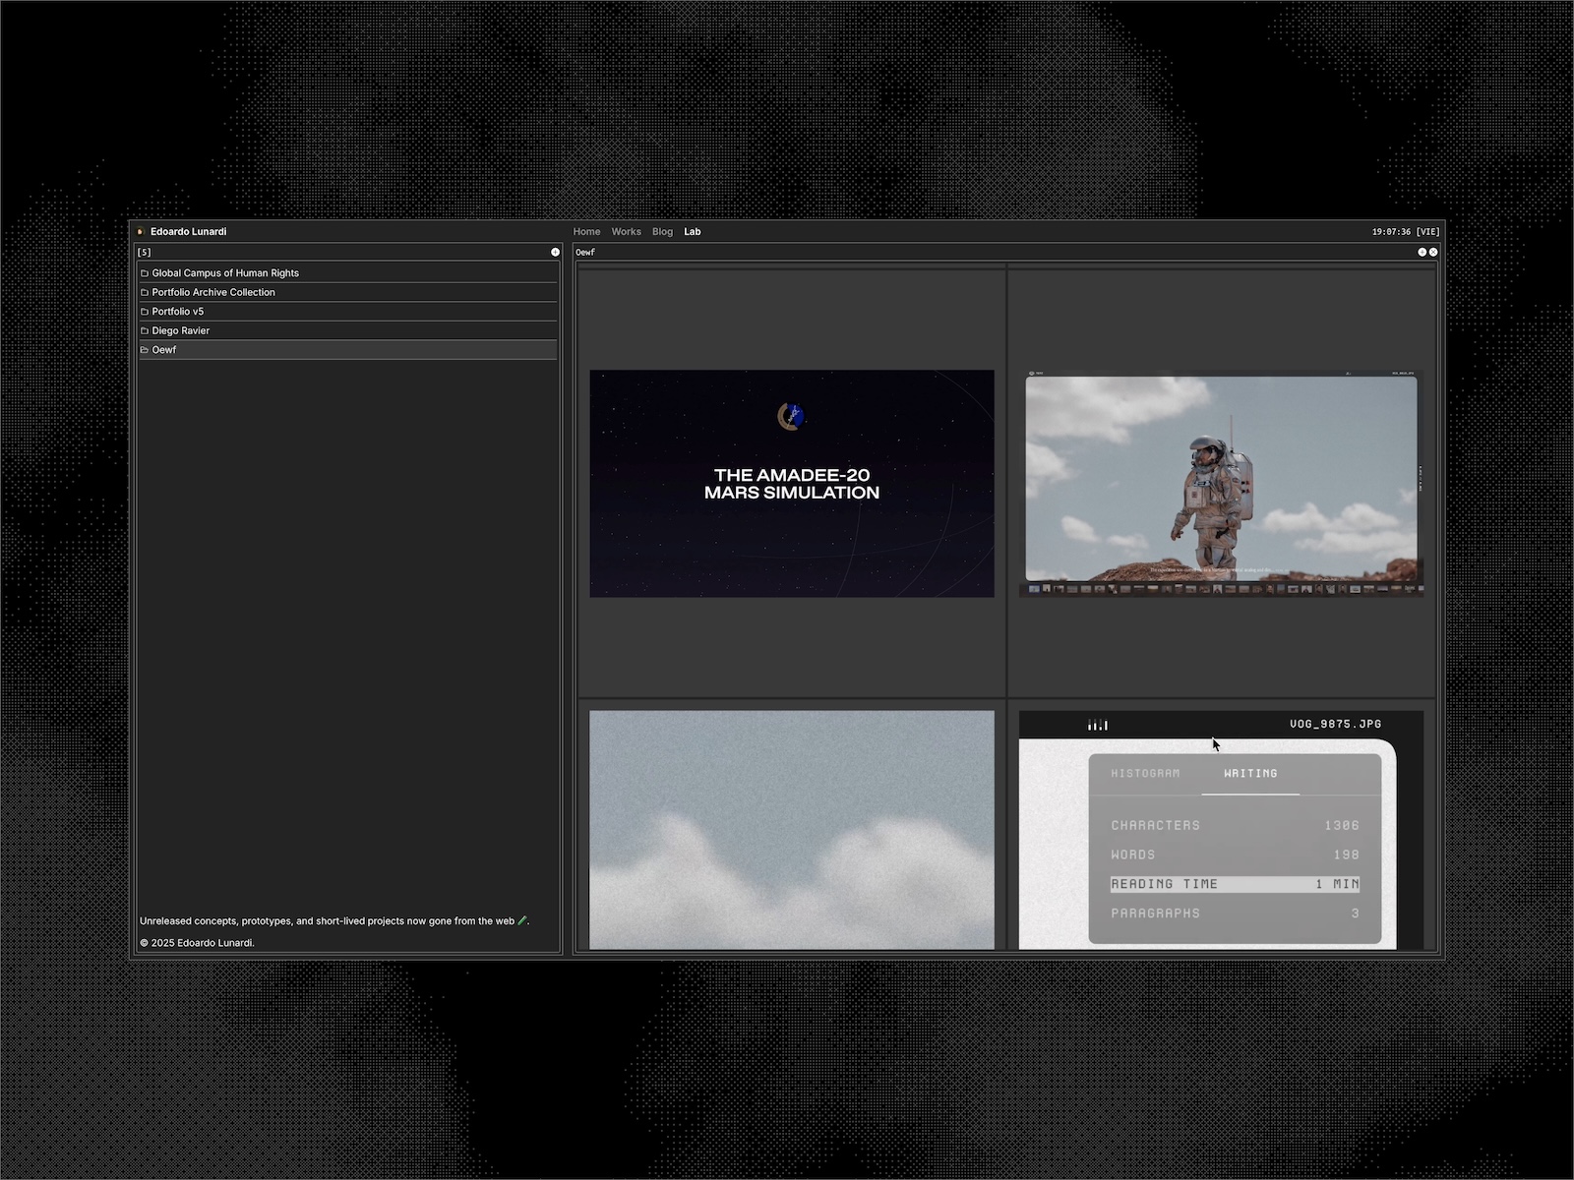
Task: Click the Global Campus of Human Rights folder icon
Action: point(145,273)
